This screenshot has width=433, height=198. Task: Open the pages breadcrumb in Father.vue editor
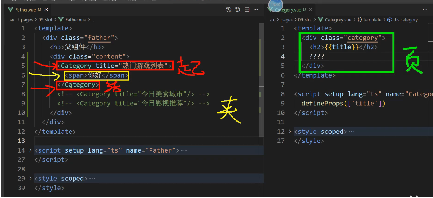coord(27,20)
